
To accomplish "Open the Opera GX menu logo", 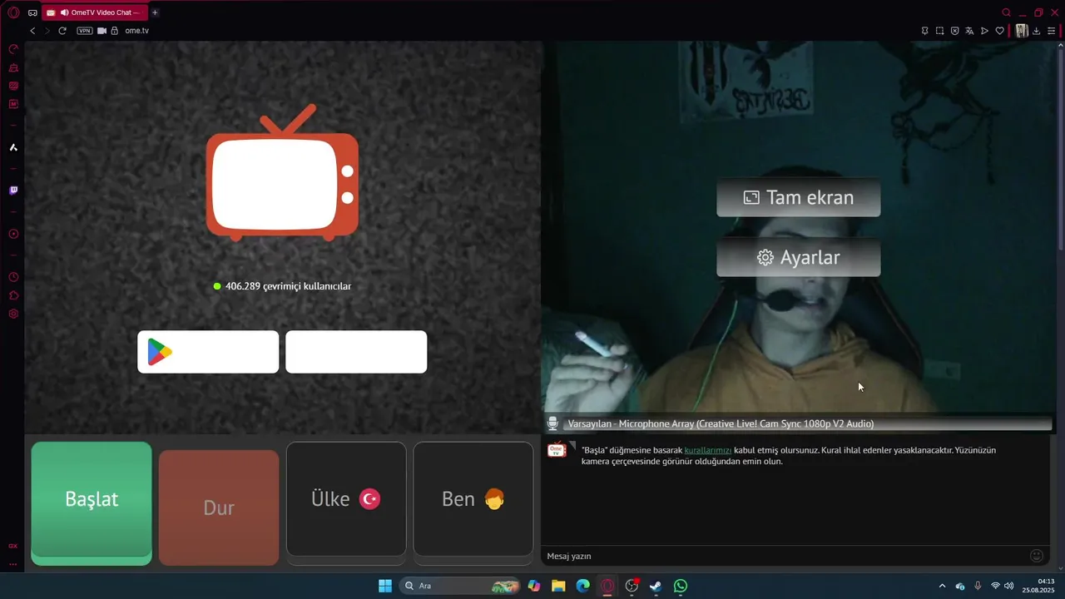I will (x=13, y=12).
